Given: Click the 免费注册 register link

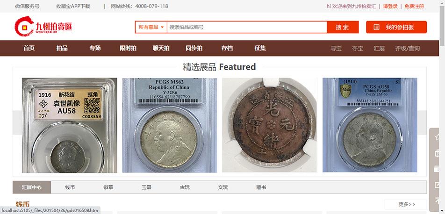Looking at the screenshot, I should click(414, 6).
